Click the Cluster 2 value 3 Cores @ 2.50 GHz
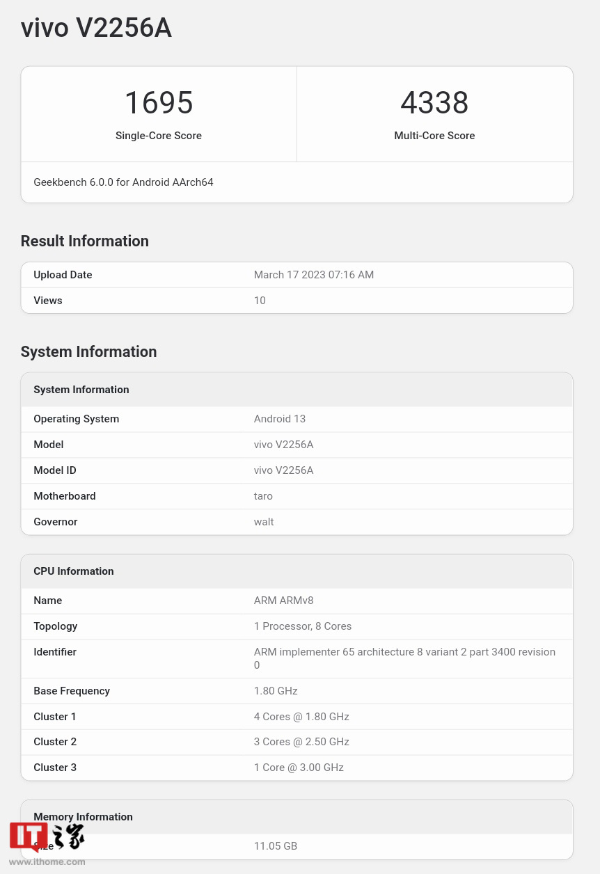Viewport: 600px width, 874px height. click(x=301, y=742)
